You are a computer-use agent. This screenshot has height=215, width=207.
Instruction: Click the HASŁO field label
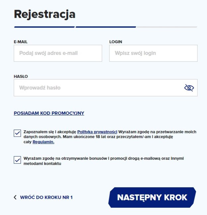coord(21,76)
